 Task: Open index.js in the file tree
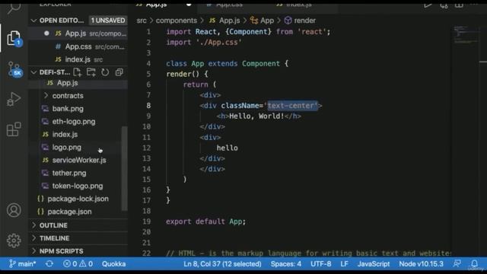[x=65, y=135]
